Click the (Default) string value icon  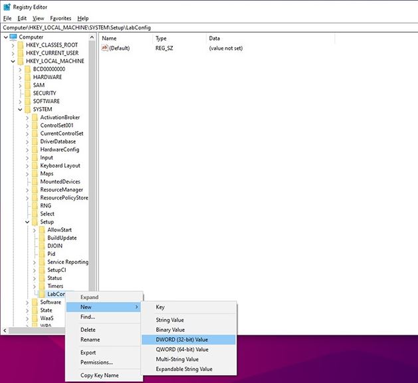pos(104,48)
